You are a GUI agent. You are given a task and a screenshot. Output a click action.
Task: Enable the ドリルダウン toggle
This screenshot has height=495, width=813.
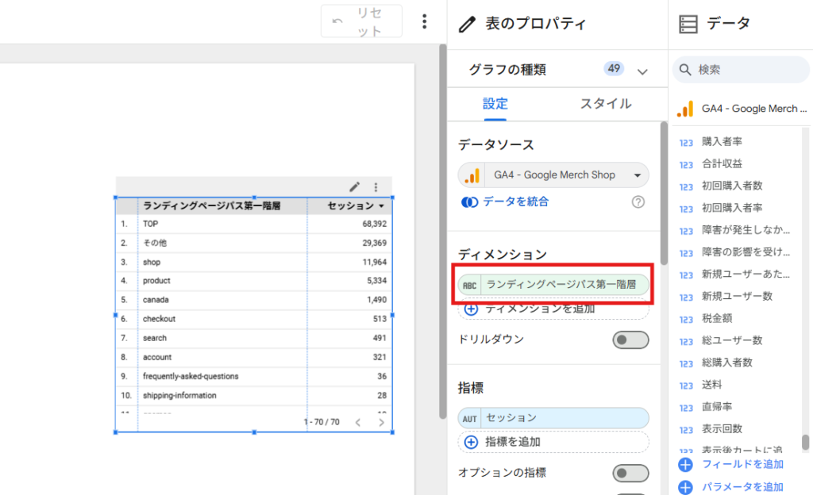(x=631, y=340)
